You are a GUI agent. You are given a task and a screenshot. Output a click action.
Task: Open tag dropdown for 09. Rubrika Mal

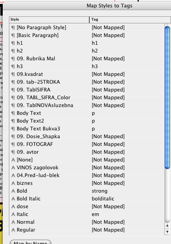(108, 59)
